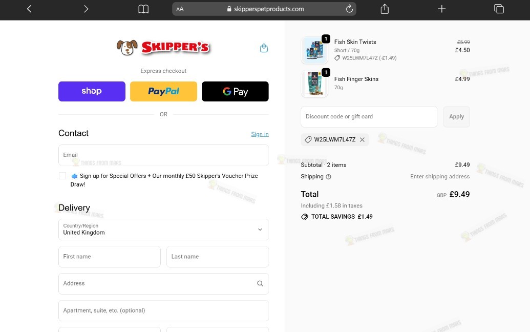
Task: Tick the Special Offers signup checkbox
Action: click(x=62, y=176)
